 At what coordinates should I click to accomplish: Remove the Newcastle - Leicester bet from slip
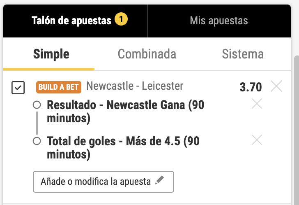coord(276,86)
